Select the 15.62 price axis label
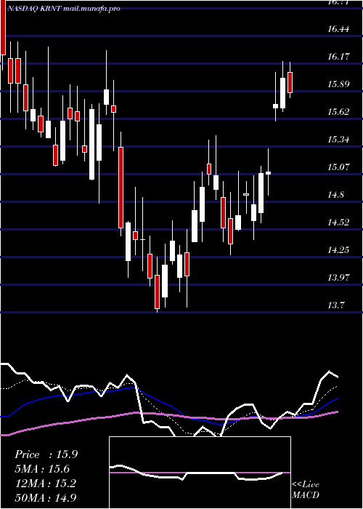Screen dimensions: 363x509 click(338, 112)
